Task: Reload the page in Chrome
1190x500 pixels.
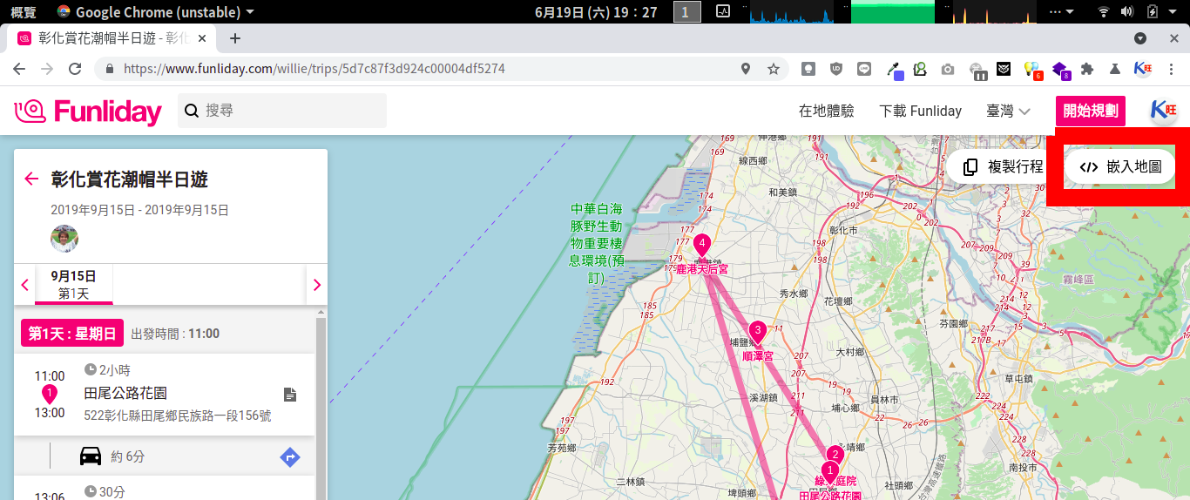Action: tap(75, 69)
